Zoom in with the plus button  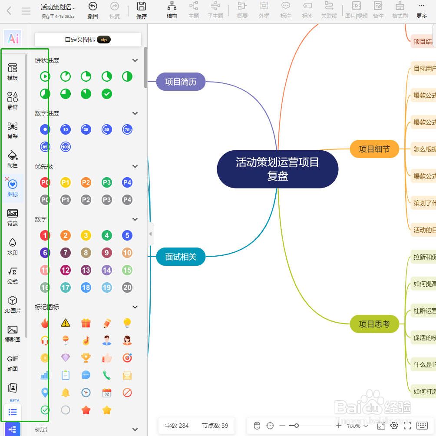(x=339, y=426)
